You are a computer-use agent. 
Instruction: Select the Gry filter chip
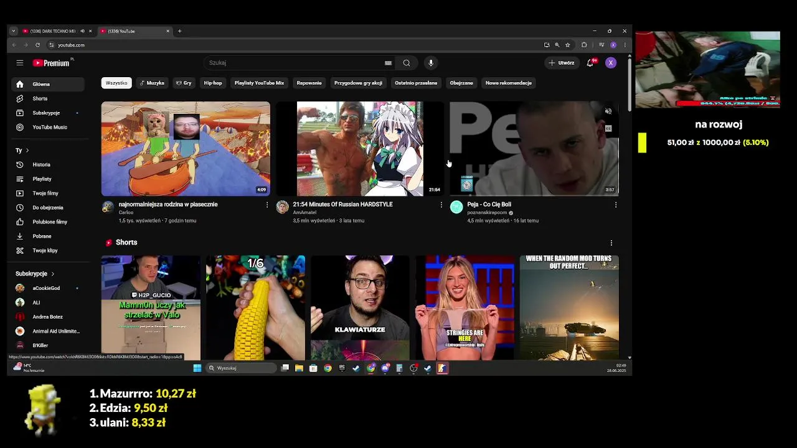(184, 83)
